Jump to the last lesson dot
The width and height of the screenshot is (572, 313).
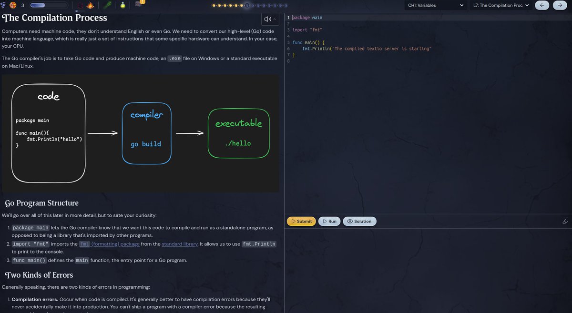point(286,6)
